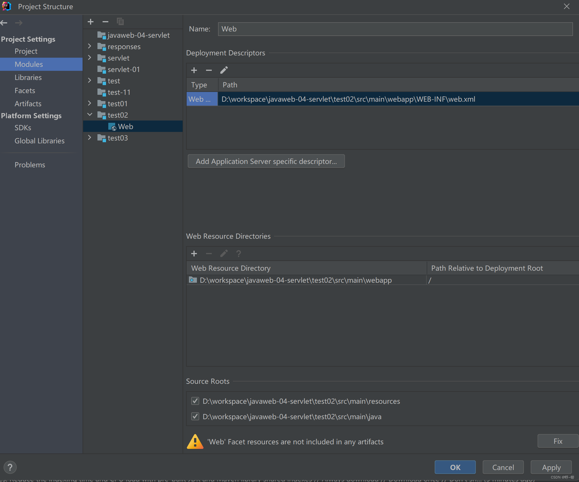Click the Fix button for facet warning
The image size is (579, 482).
coord(558,441)
